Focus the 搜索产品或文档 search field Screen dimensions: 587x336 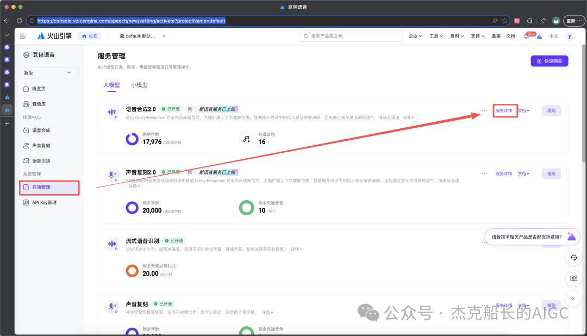pyautogui.click(x=351, y=36)
